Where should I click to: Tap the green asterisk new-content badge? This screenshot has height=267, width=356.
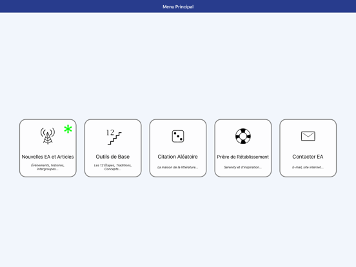pyautogui.click(x=68, y=129)
